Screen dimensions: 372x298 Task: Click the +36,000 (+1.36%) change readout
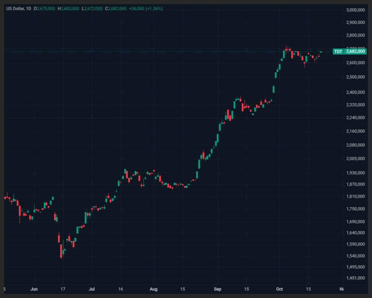[146, 9]
